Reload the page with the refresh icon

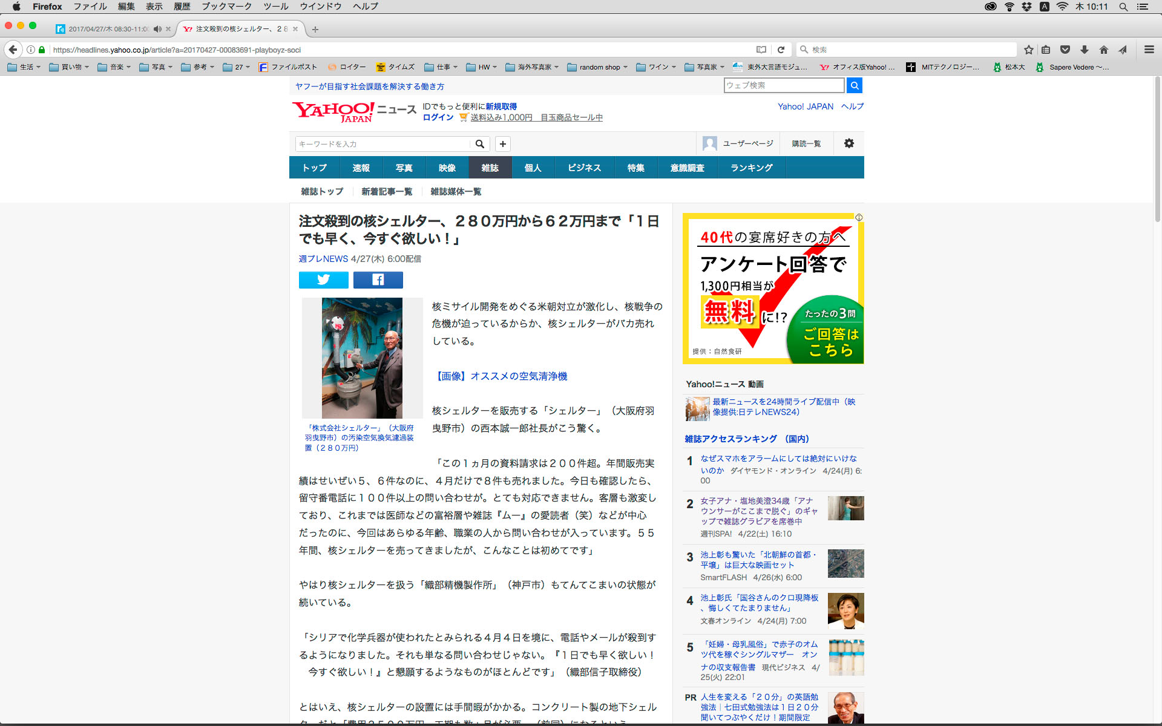781,50
